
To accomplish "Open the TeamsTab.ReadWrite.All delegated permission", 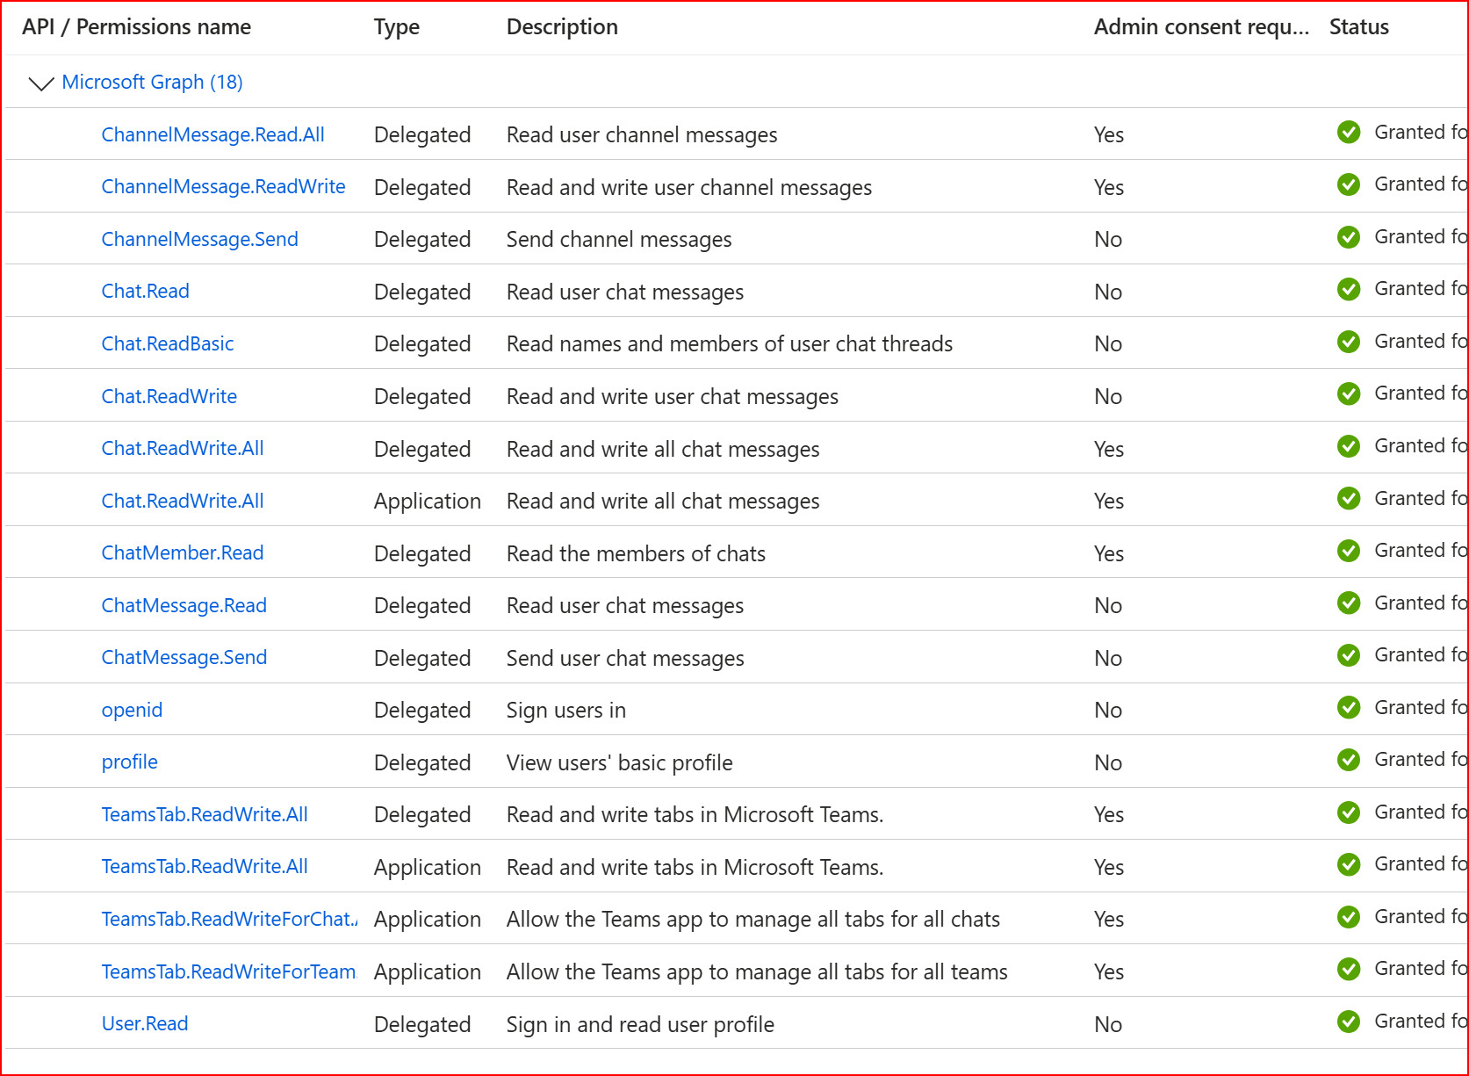I will [204, 814].
